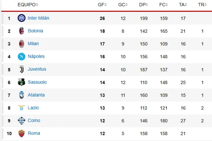212x141 pixels.
Task: Open the Roma team link
Action: [x=34, y=133]
